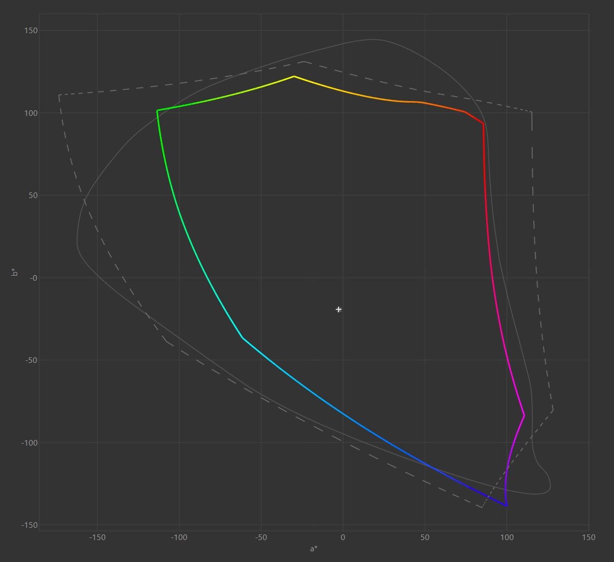Click the magenta corner vertex of the colored gamut

(524, 416)
